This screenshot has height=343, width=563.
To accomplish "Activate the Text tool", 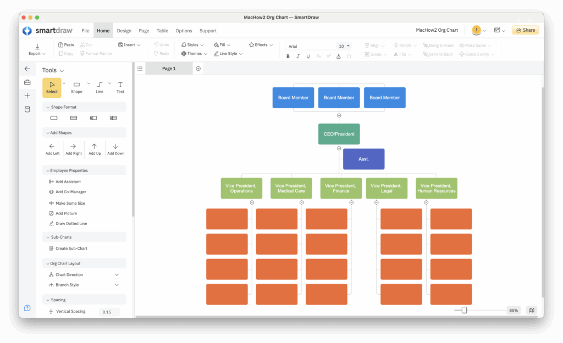I will (x=120, y=87).
